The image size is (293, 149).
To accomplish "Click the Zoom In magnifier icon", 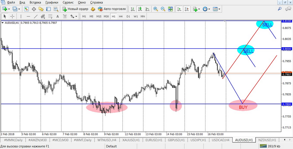I will coord(156,9).
